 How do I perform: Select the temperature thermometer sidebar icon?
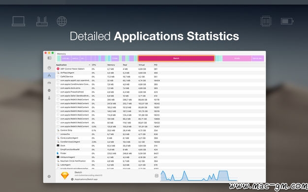pyautogui.click(x=49, y=98)
